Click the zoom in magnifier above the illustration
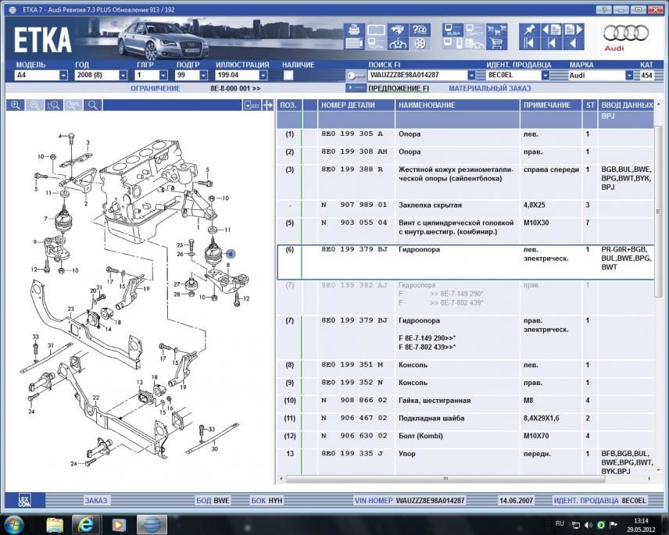 (16, 105)
